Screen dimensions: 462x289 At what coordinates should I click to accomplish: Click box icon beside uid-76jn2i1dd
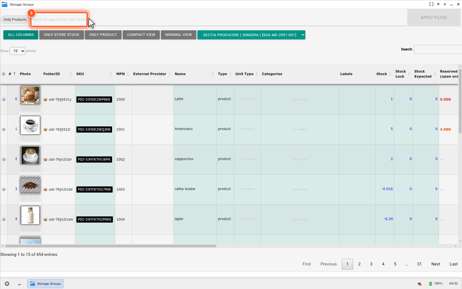[x=45, y=189]
